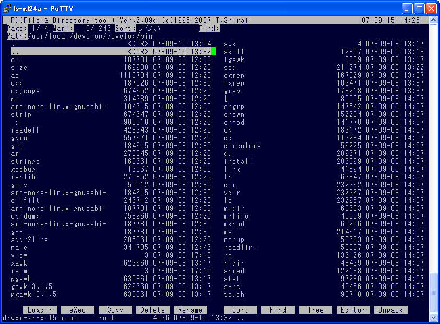Screen dimensions: 440x324
Task: Maximize the PuTTY window
Action: pos(419,8)
